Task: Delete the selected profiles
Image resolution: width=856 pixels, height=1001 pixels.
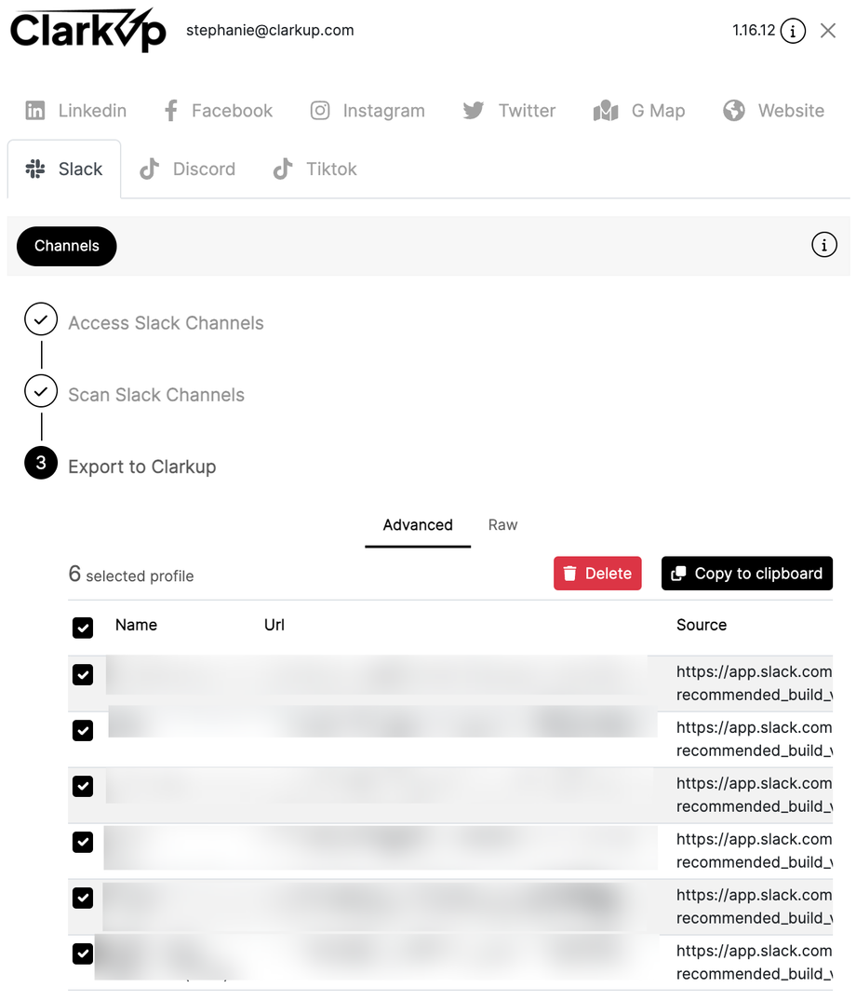Action: pyautogui.click(x=597, y=574)
